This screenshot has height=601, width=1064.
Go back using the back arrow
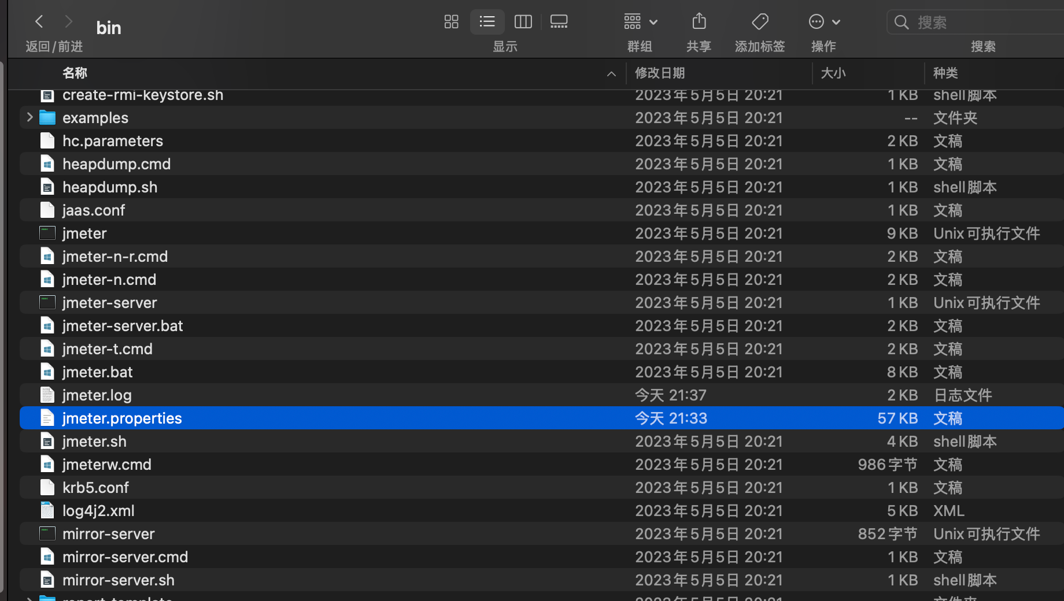[39, 22]
